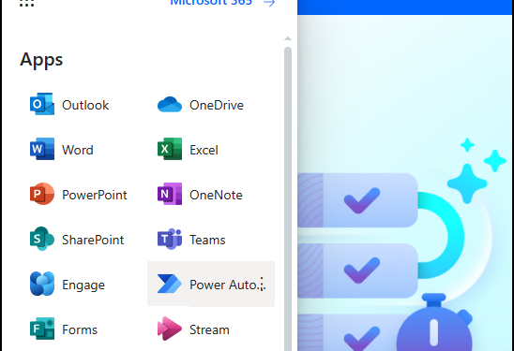Launch PowerPoint via its icon
Screen dimensions: 514x351
[42, 194]
